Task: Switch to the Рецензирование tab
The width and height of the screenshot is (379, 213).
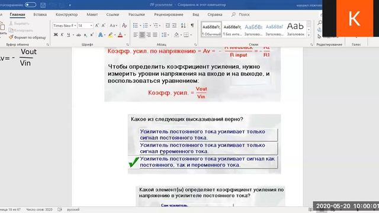Action: pyautogui.click(x=169, y=14)
